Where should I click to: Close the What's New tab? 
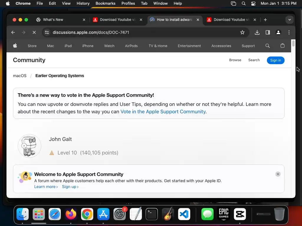click(x=84, y=20)
